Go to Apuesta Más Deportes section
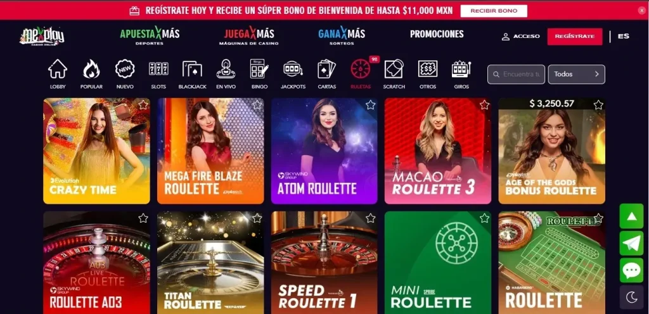649x314 pixels. pyautogui.click(x=150, y=36)
